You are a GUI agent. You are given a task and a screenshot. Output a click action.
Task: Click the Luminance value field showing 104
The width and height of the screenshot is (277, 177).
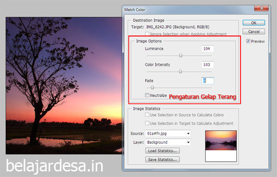208,49
